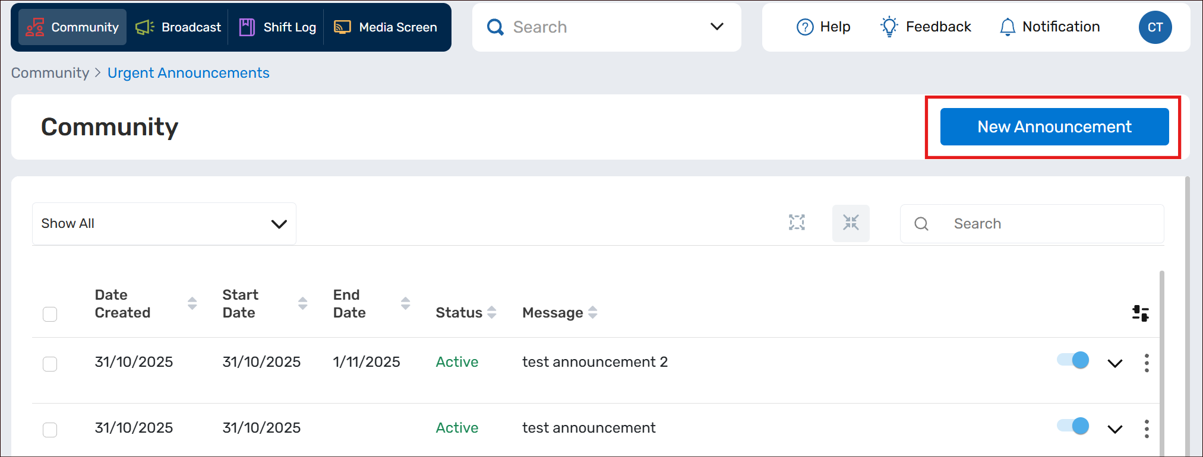
Task: Open the CT user avatar menu
Action: 1155,27
